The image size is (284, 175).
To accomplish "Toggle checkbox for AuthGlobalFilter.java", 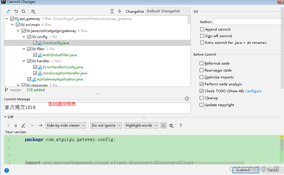I will coord(35,55).
